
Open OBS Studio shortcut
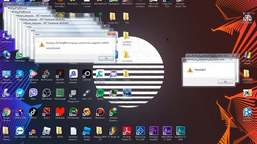pos(47,93)
